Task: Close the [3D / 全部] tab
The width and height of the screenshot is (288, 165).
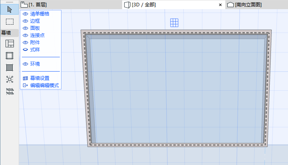Action: (220, 5)
